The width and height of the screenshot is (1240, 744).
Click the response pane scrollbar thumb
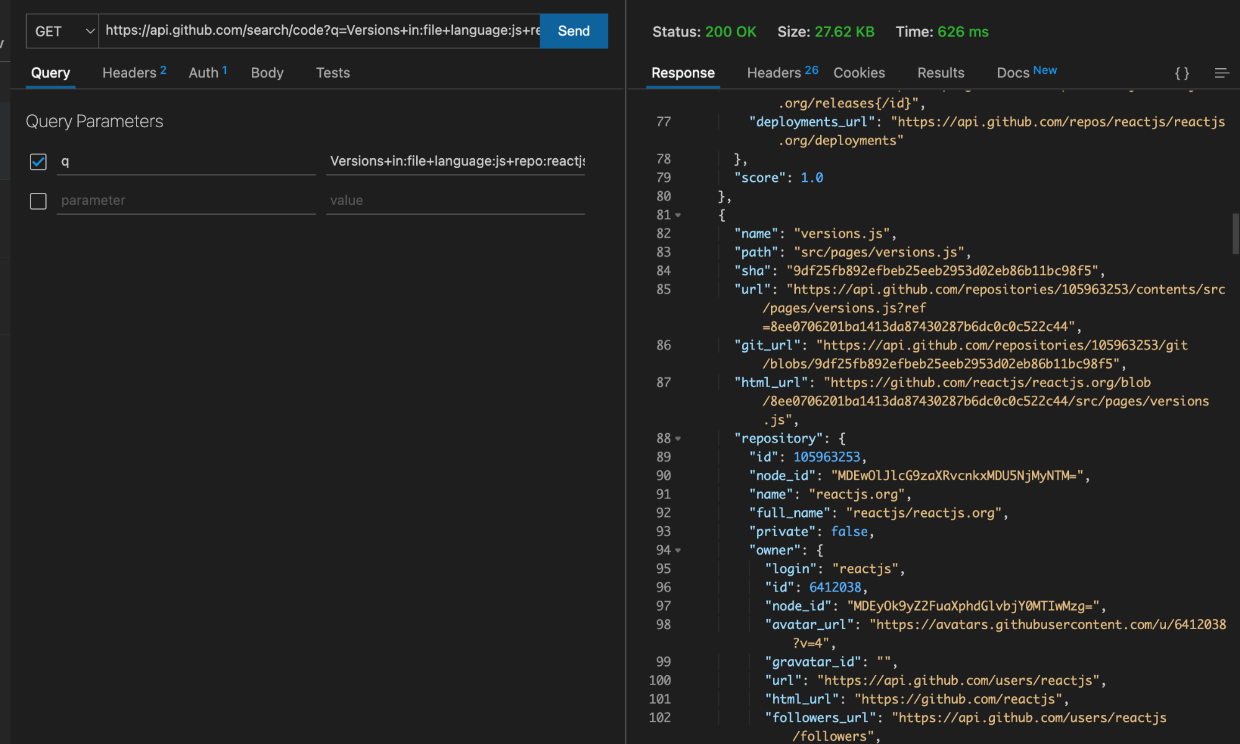tap(1235, 233)
